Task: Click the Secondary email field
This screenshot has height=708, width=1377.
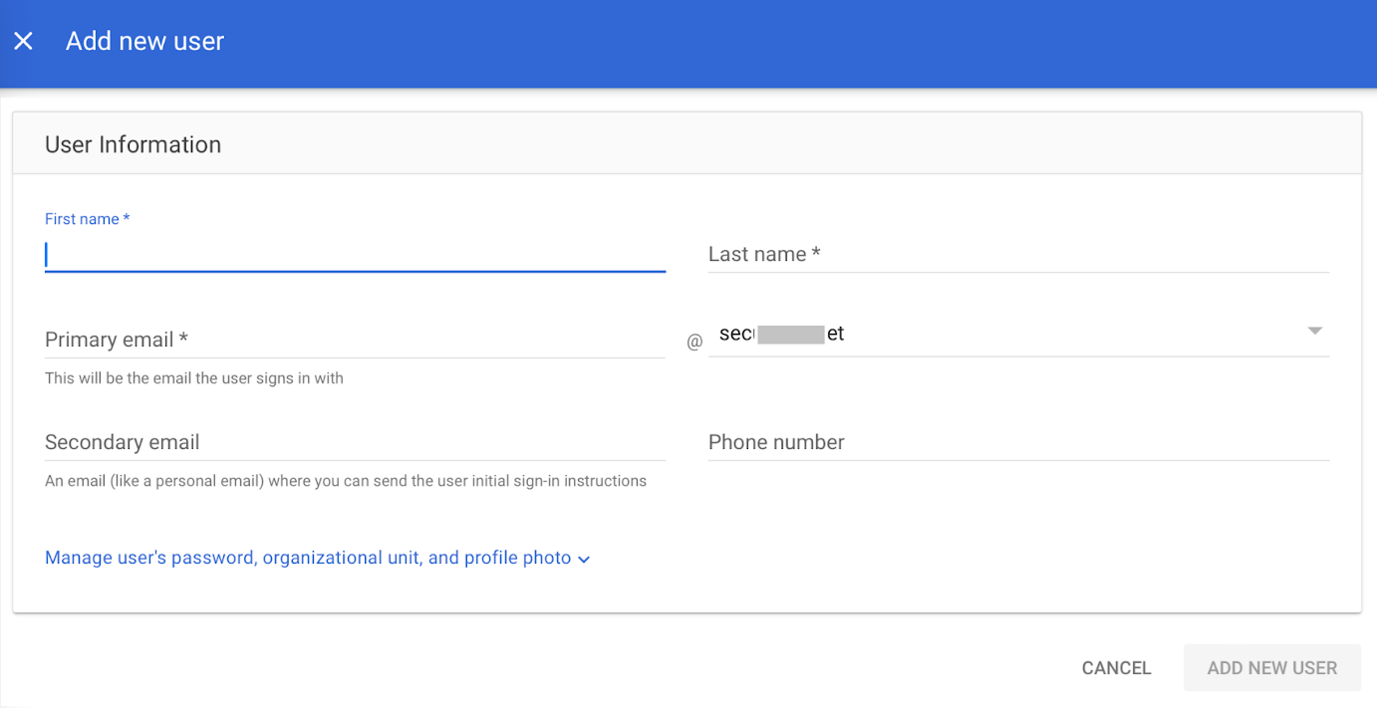Action: (355, 442)
